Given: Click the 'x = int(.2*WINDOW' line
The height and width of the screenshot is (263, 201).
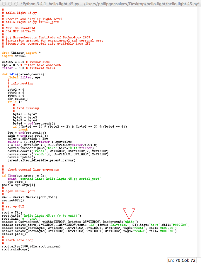Looking at the screenshot, I should tap(52, 145).
